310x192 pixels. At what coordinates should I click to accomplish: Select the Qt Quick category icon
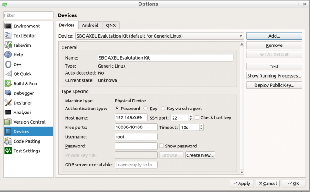coord(8,74)
